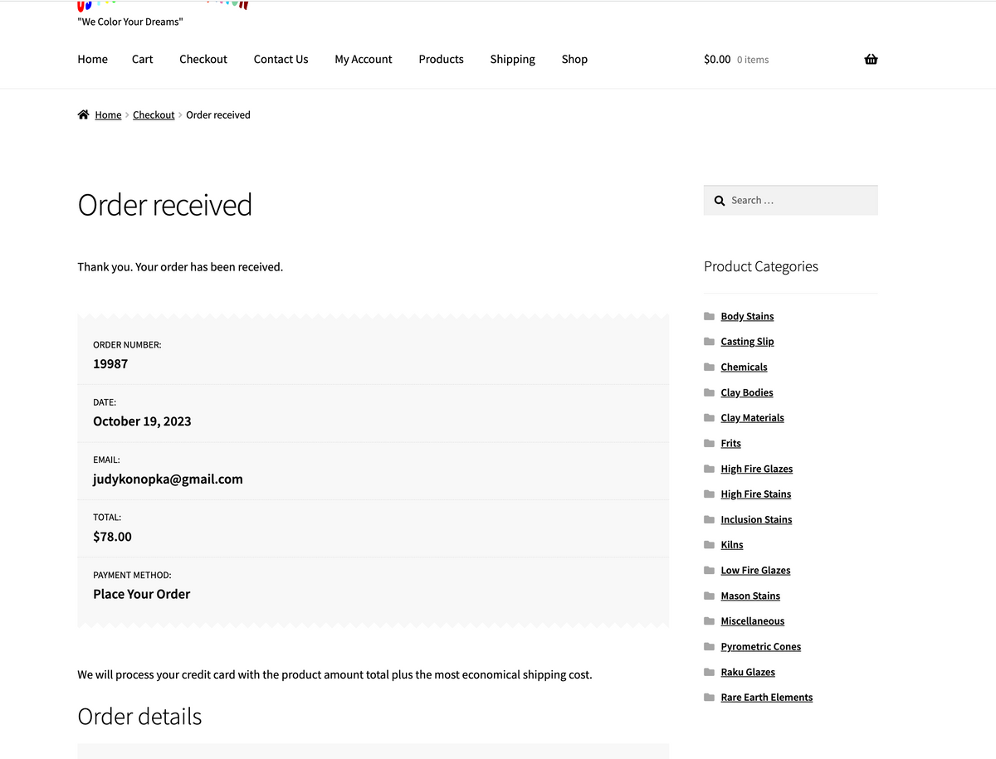The height and width of the screenshot is (759, 996).
Task: Click folder icon beside Raku Glazes
Action: (x=709, y=672)
